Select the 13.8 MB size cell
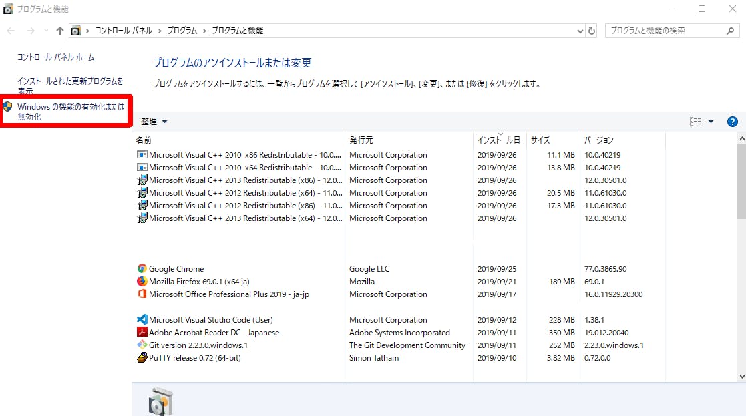Viewport: 746px width, 416px height. point(561,168)
